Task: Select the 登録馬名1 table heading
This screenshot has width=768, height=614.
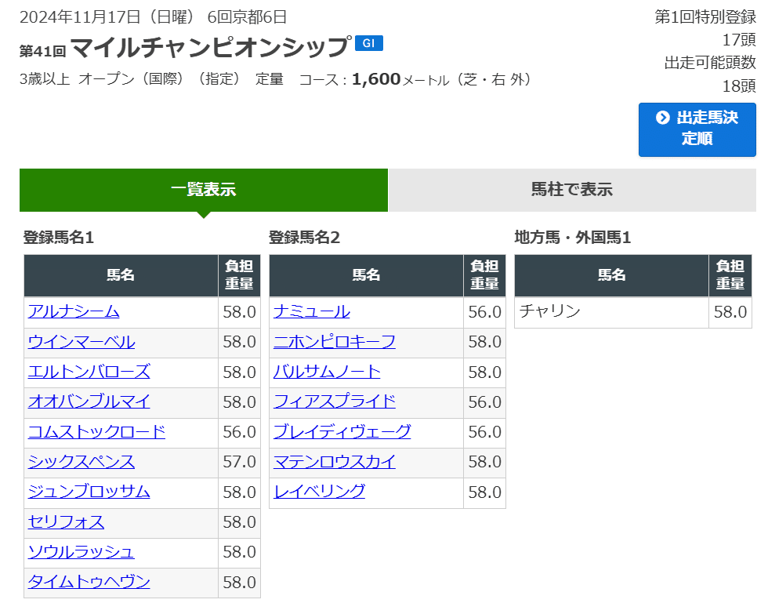Action: [x=58, y=237]
